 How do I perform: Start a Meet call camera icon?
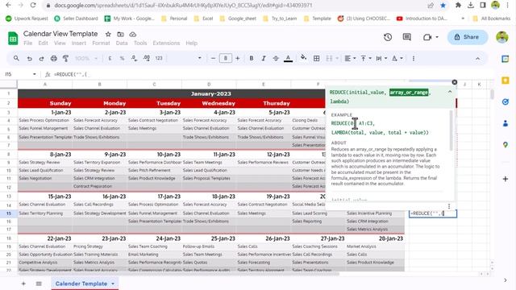[427, 37]
